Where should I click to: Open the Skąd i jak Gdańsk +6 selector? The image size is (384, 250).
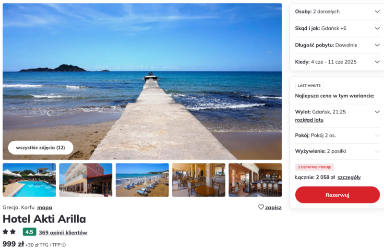pyautogui.click(x=337, y=28)
